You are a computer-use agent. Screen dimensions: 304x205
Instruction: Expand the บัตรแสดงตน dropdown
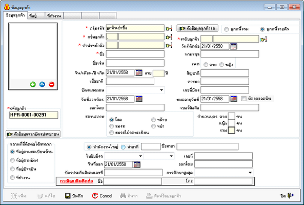coord(161,90)
